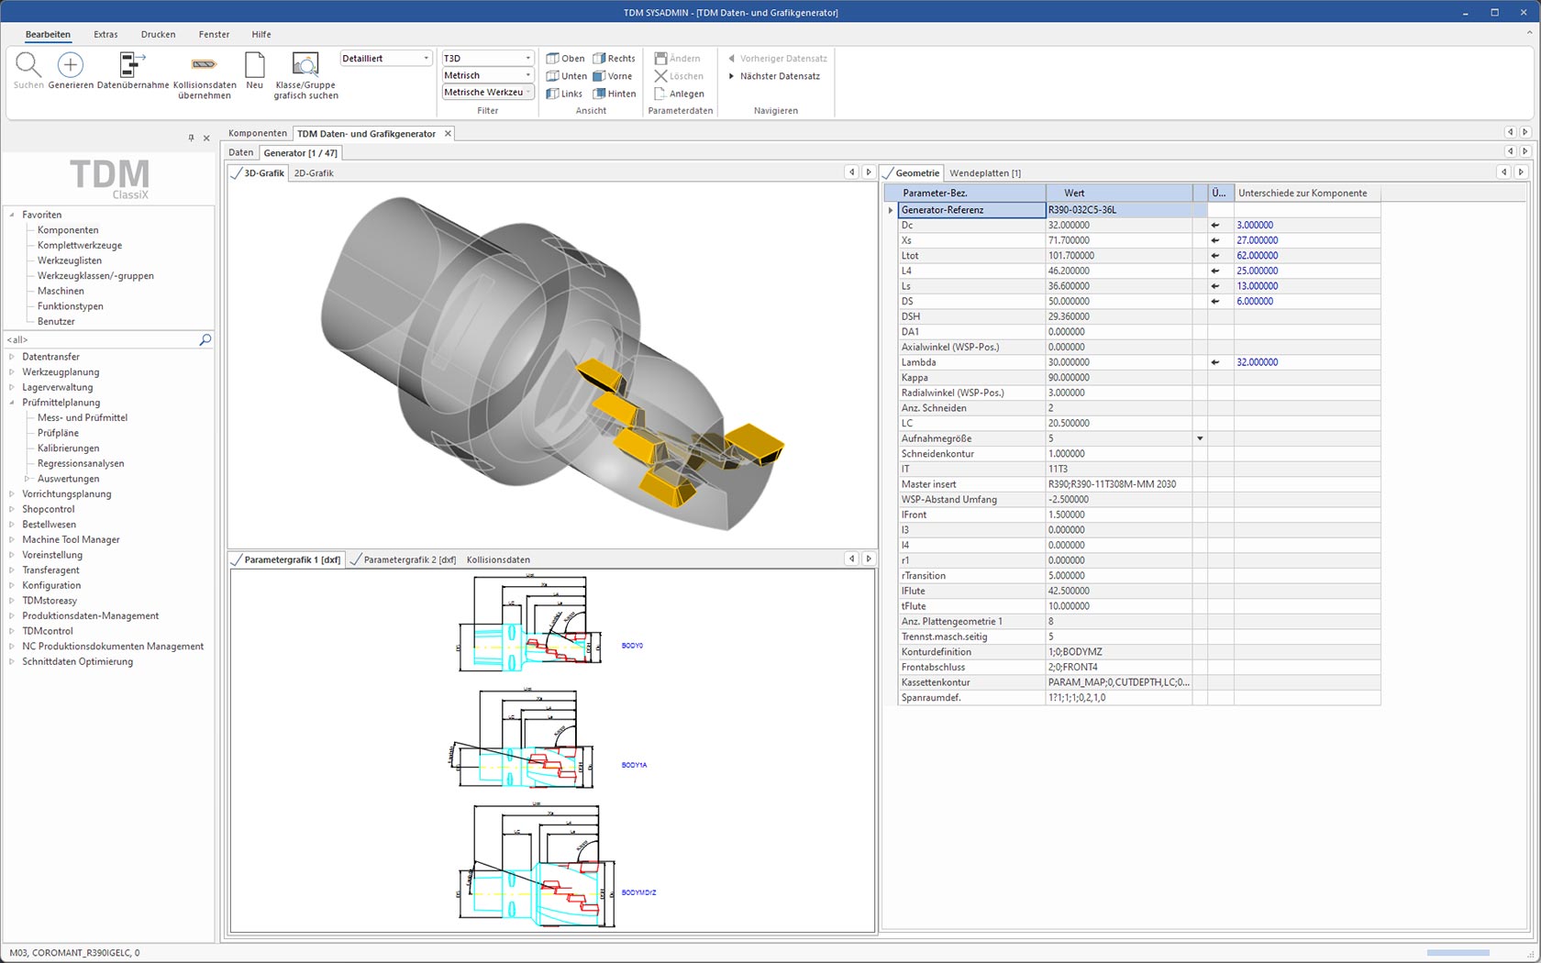
Task: Close TDM Daten- und Grafikgenerator tab
Action: [x=448, y=133]
